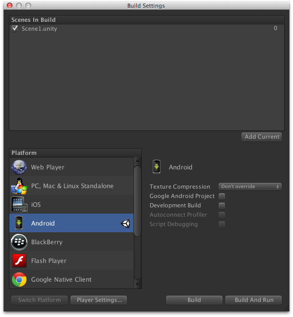The height and width of the screenshot is (317, 293).
Task: Select the BlackBerry logo icon
Action: pyautogui.click(x=19, y=242)
